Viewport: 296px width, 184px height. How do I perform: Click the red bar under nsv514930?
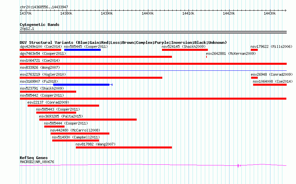[x=76, y=140]
